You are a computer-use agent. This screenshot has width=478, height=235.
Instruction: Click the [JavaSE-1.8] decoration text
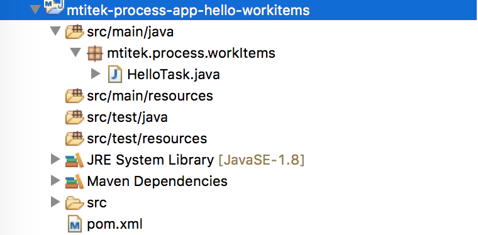[x=262, y=160]
